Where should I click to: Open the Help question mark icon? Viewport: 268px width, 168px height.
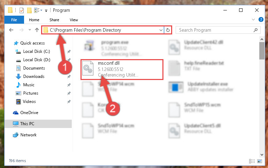click(261, 19)
